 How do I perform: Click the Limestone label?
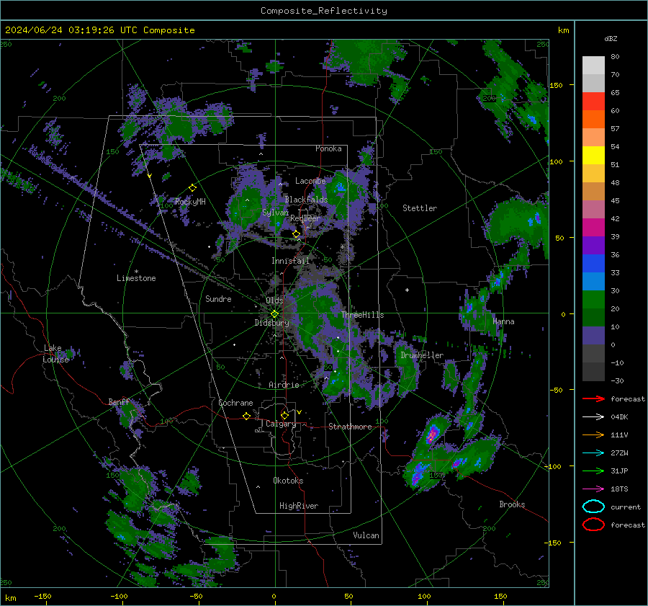tap(136, 278)
